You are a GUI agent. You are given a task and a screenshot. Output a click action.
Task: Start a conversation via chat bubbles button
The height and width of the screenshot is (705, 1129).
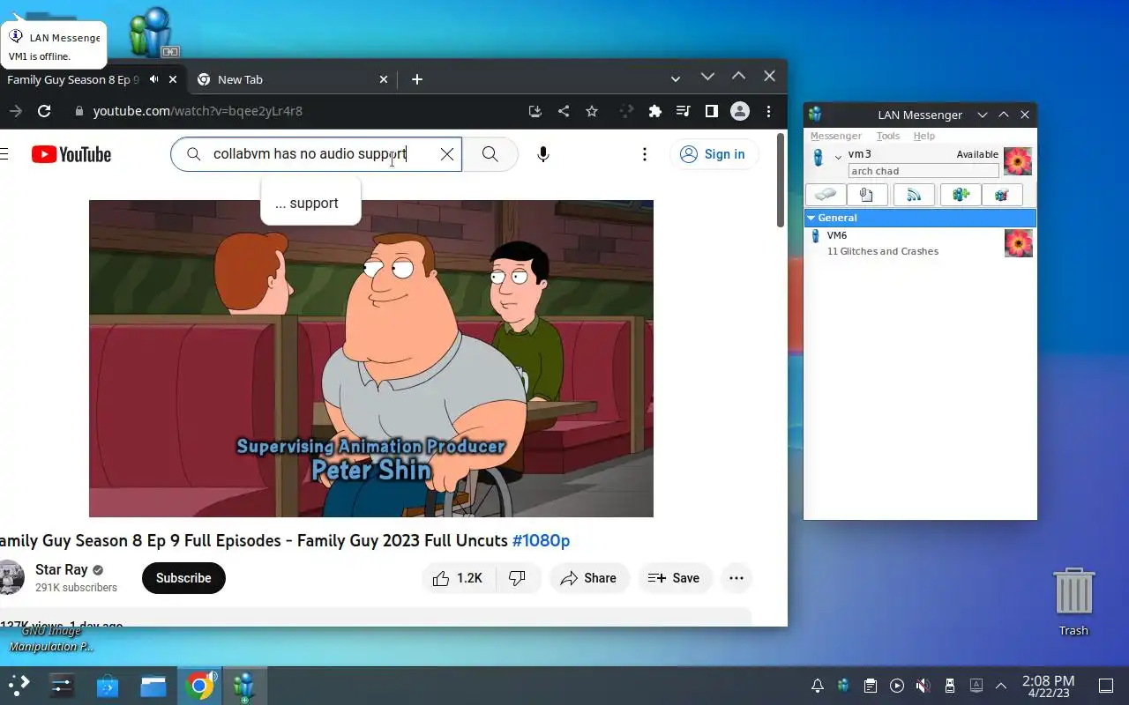[826, 195]
